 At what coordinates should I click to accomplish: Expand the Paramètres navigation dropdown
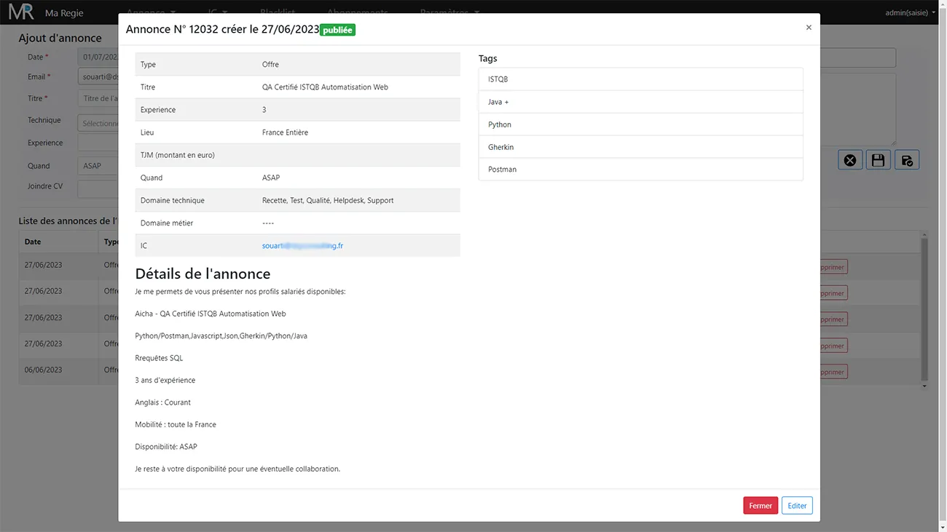point(449,12)
